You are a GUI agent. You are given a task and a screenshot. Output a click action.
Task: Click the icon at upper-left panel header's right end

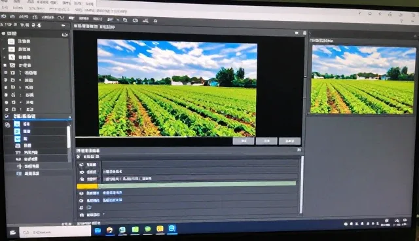point(65,35)
